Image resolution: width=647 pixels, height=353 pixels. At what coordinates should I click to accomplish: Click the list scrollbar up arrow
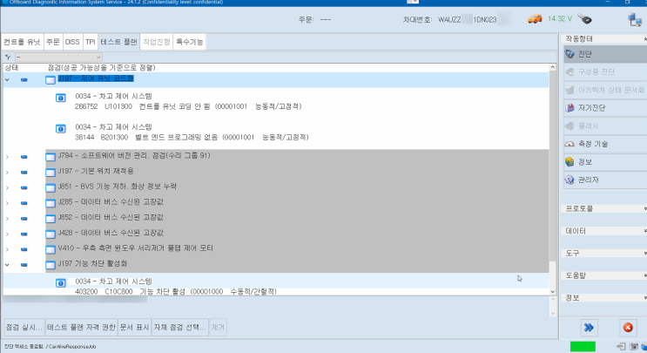(x=552, y=67)
